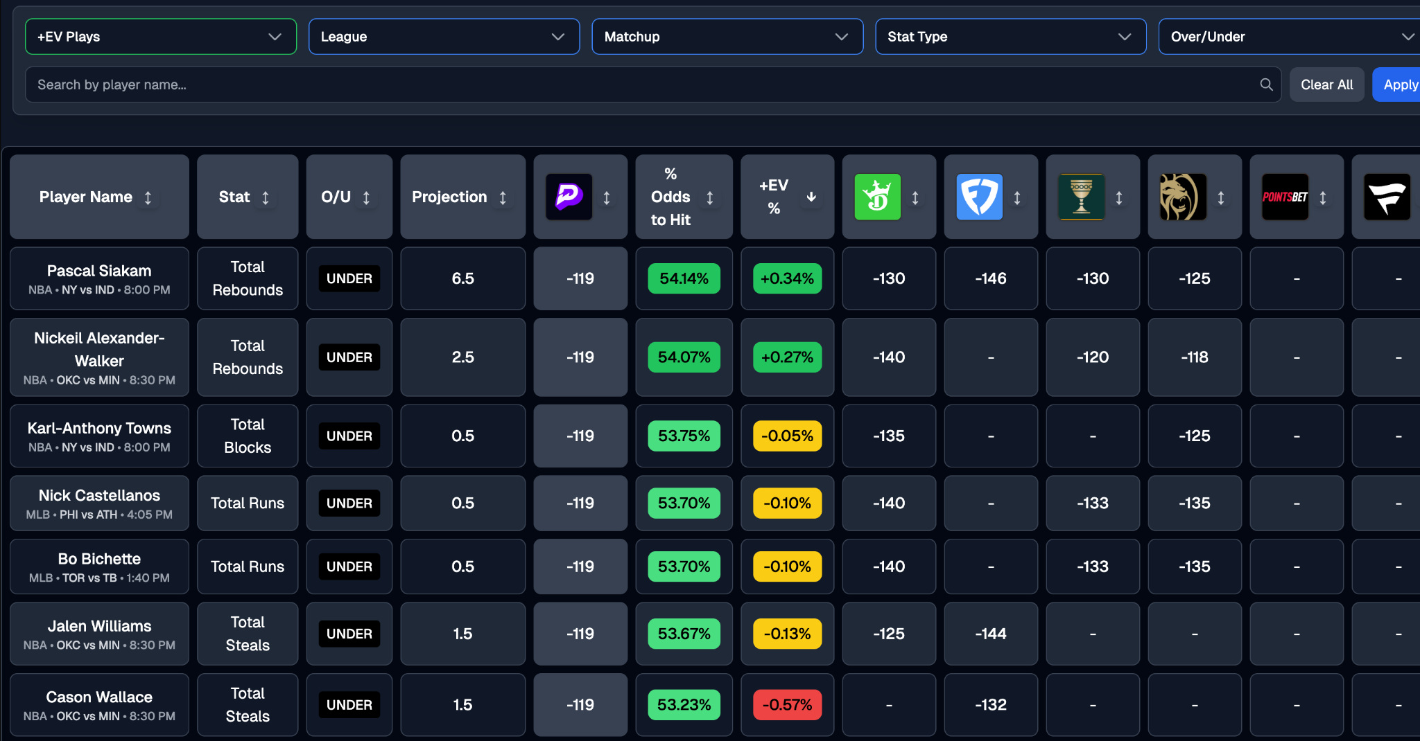
Task: Sort arrows next to BetMGM logo
Action: tap(1221, 198)
